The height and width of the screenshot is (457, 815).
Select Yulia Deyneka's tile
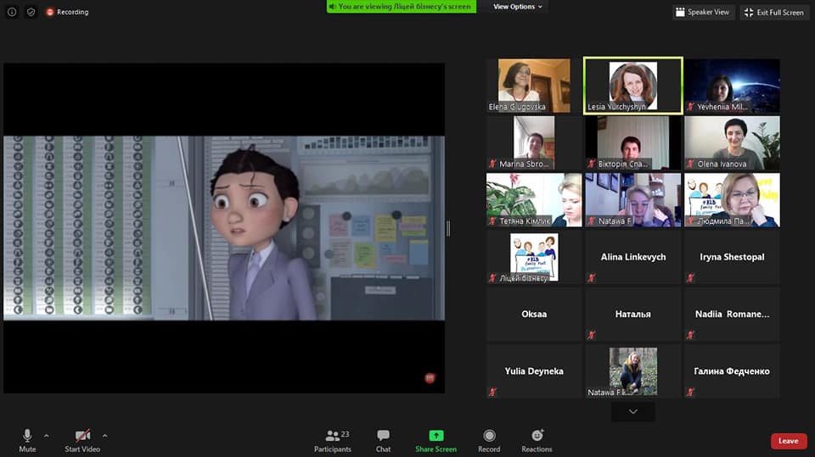click(x=534, y=371)
